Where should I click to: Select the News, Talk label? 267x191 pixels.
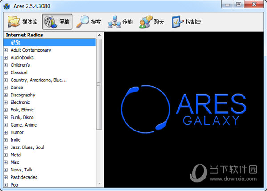pos(21,170)
